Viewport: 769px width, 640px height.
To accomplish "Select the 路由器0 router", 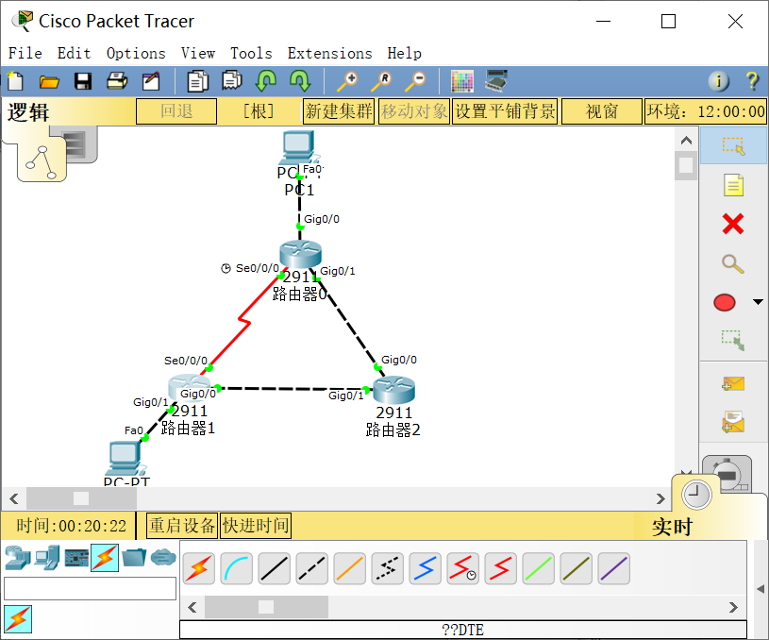I will tap(300, 254).
